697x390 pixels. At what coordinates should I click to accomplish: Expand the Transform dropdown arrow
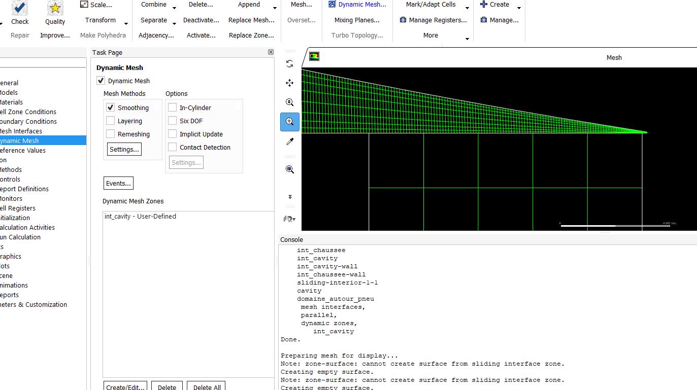(x=126, y=23)
